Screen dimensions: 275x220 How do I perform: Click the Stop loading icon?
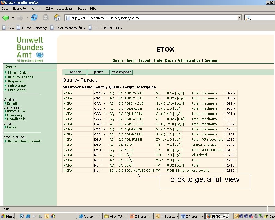tap(46, 18)
